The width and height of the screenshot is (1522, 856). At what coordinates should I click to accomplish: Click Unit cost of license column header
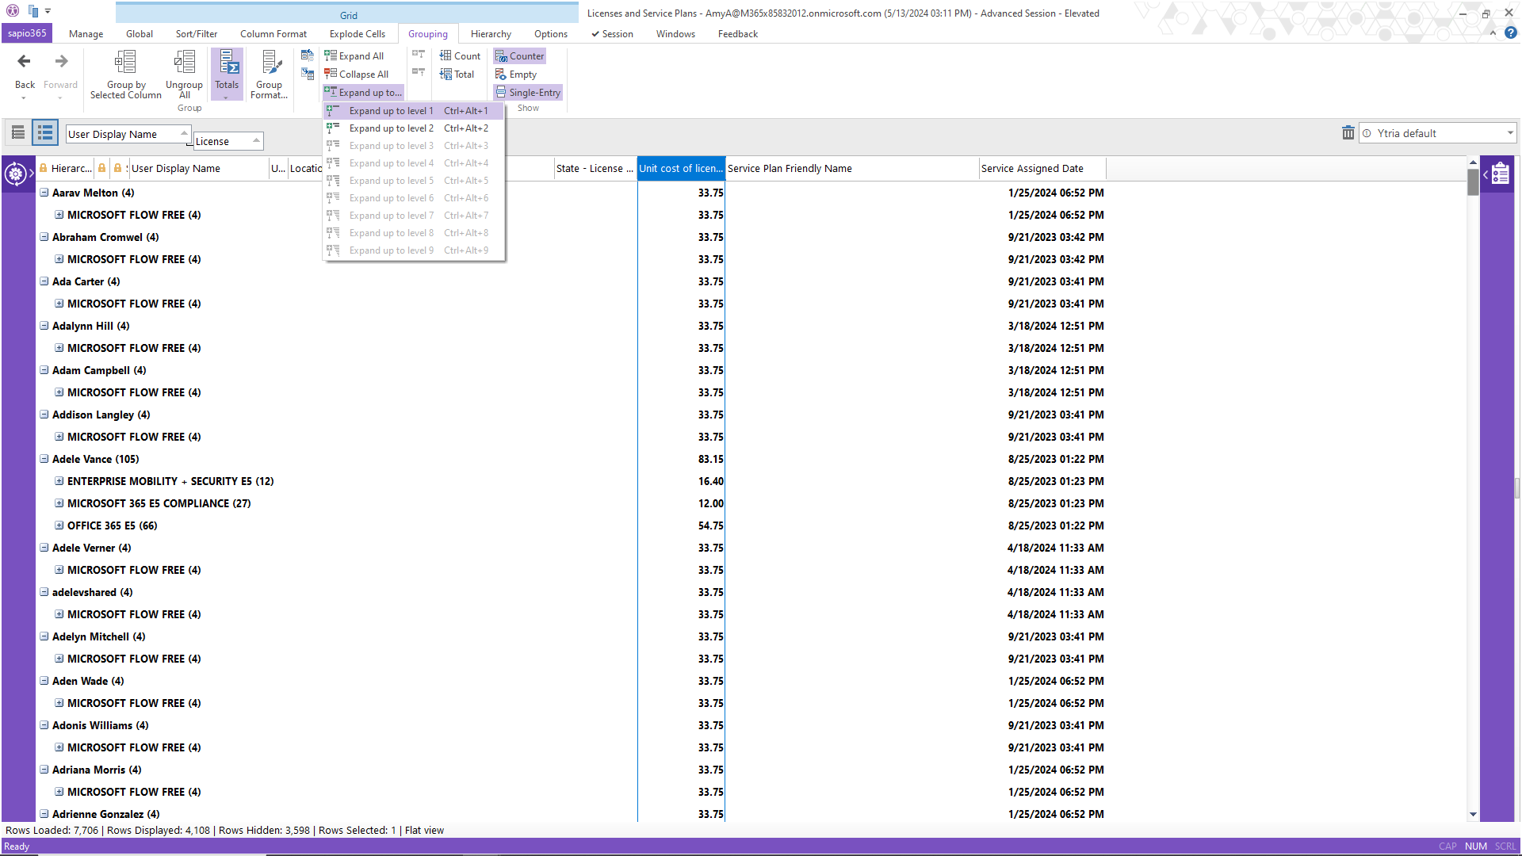coord(681,168)
